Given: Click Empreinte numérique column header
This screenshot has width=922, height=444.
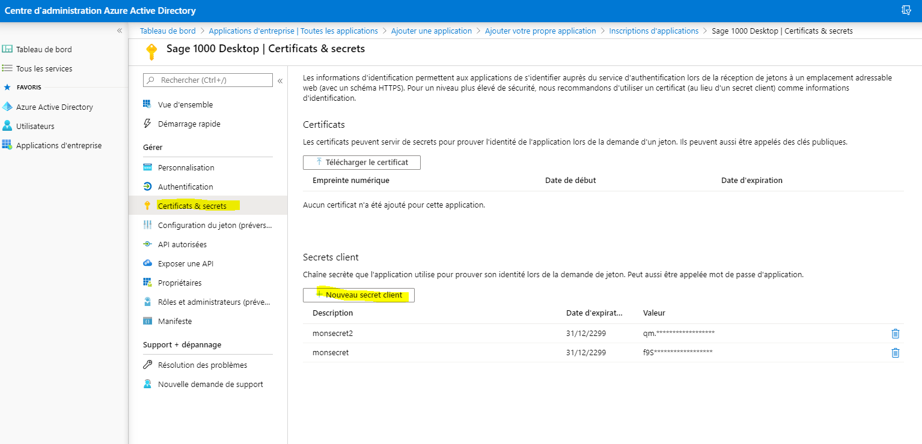Looking at the screenshot, I should click(351, 180).
